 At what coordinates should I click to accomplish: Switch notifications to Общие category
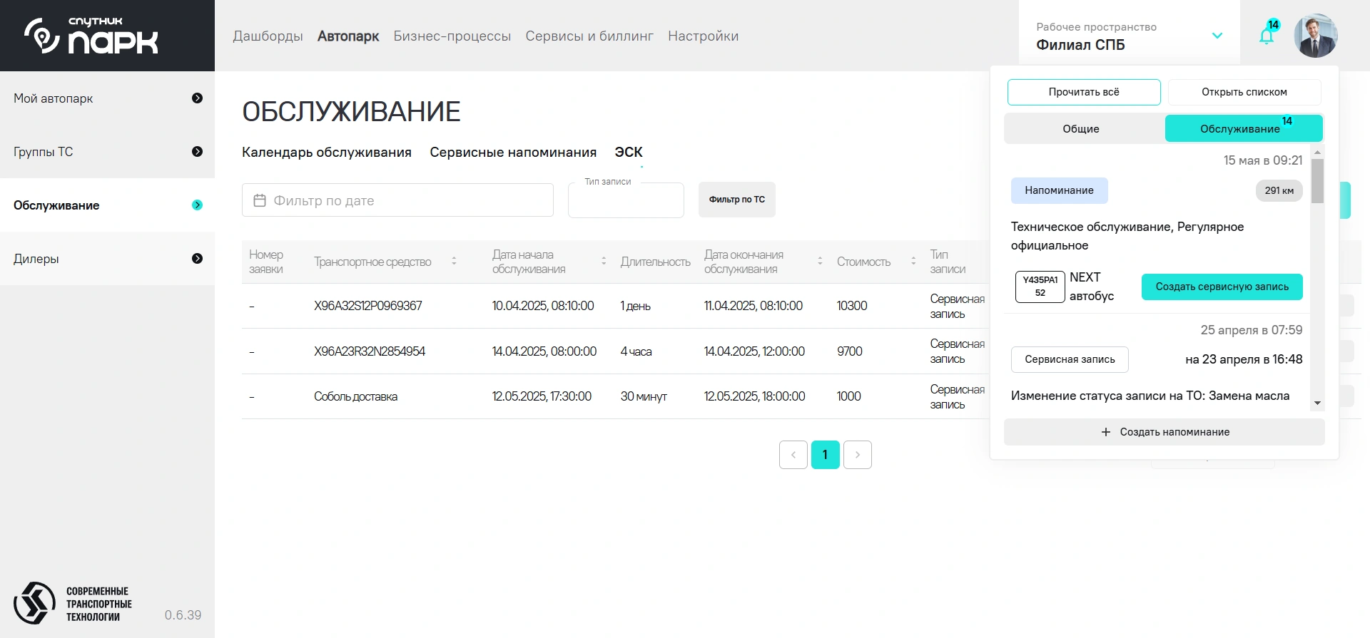point(1081,129)
